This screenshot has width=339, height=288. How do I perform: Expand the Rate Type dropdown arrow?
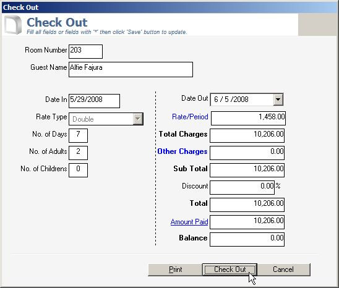[x=138, y=119]
